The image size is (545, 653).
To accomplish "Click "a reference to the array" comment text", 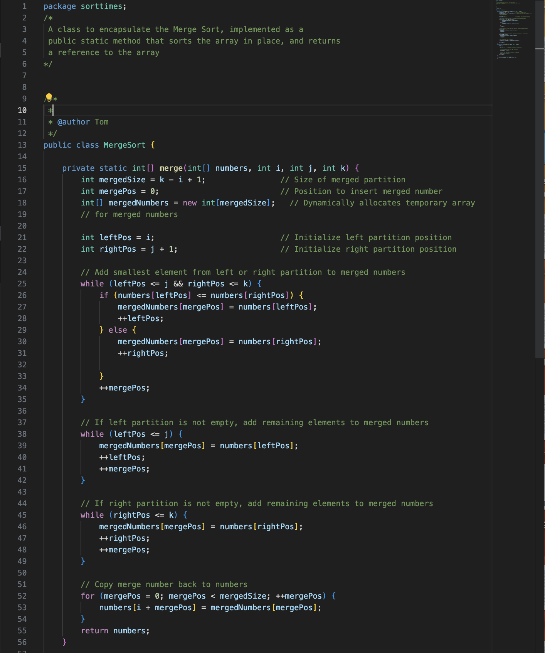I will pyautogui.click(x=104, y=52).
